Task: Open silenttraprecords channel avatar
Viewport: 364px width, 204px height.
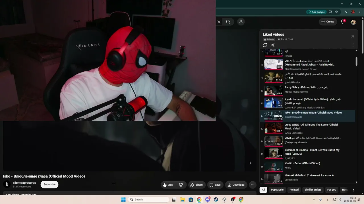Action: [x=7, y=184]
